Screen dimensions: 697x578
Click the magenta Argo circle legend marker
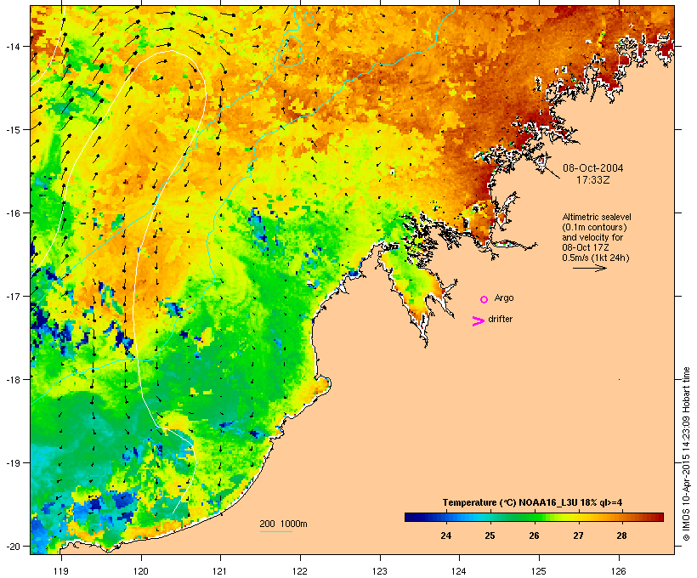click(x=484, y=300)
